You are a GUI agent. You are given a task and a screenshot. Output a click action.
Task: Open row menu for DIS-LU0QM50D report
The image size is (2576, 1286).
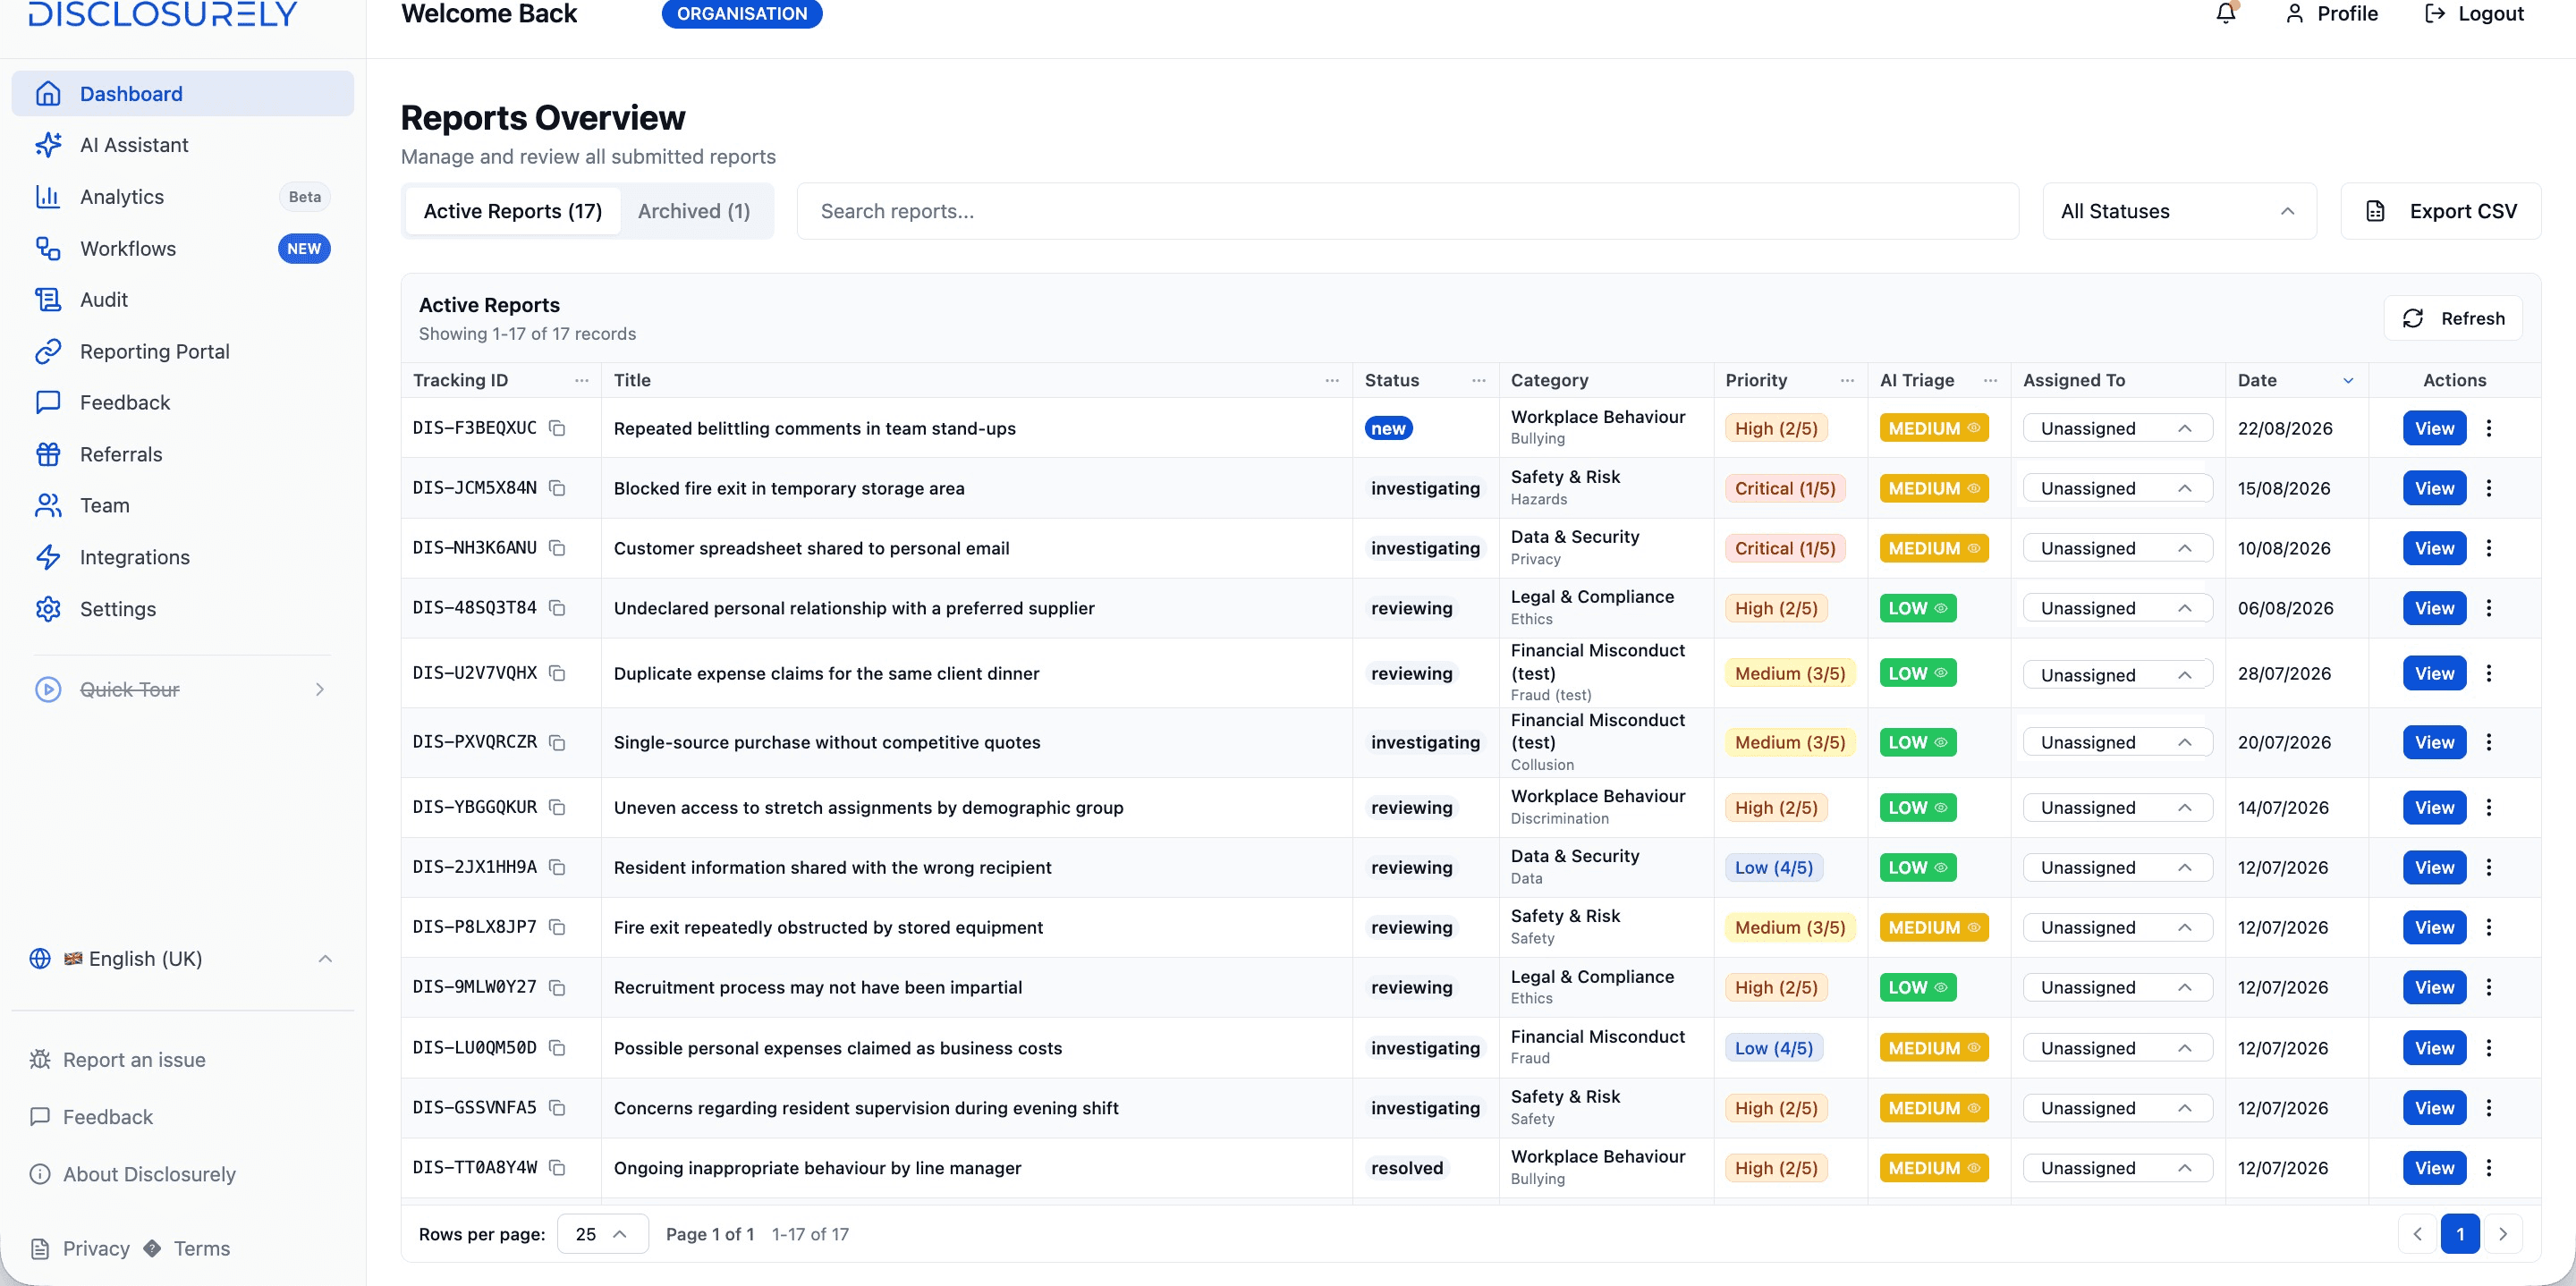(x=2488, y=1048)
